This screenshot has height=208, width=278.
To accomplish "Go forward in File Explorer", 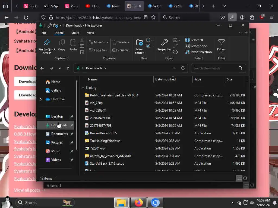I will 51,68.
